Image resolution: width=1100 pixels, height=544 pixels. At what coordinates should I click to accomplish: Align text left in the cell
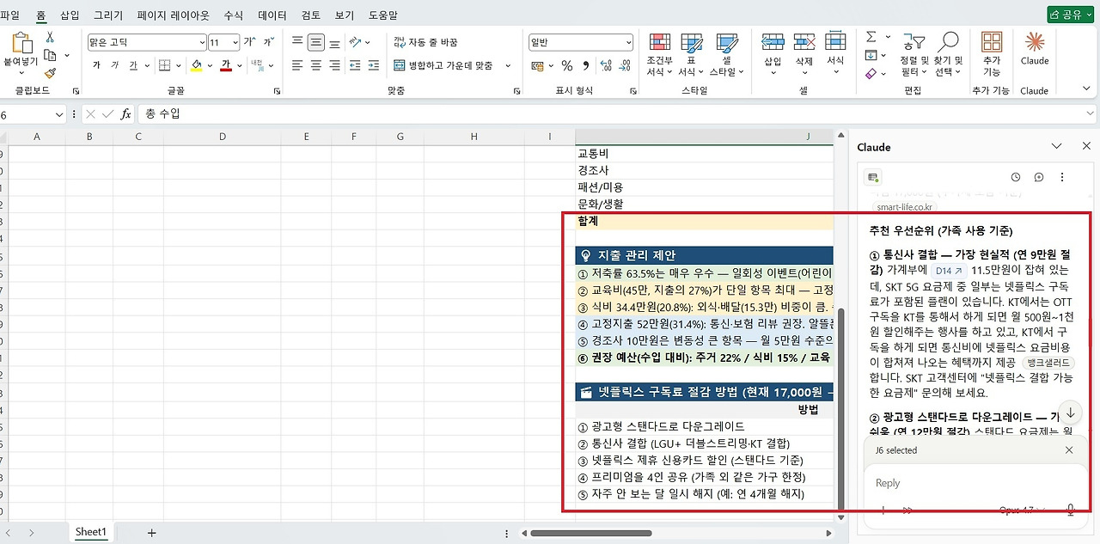pos(297,65)
